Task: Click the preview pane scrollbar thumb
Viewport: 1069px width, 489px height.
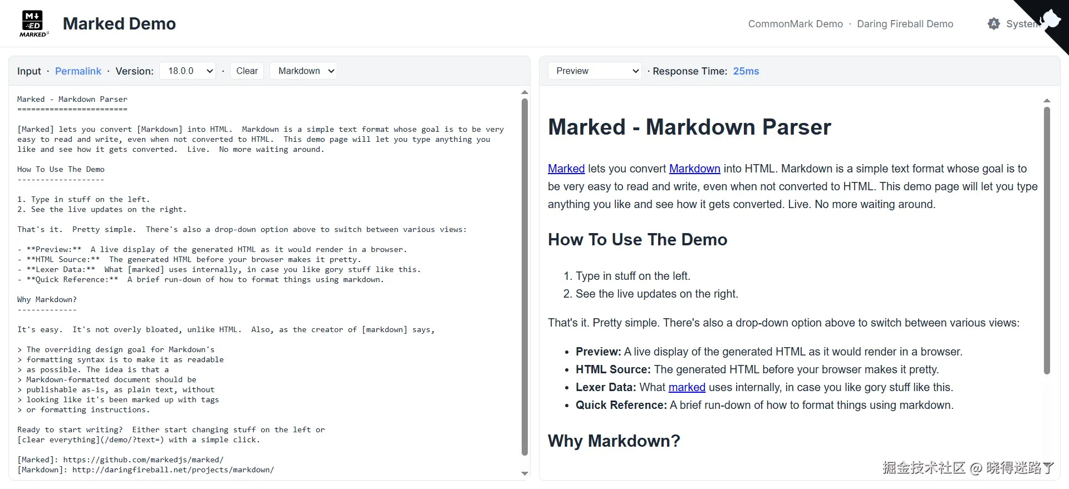Action: click(x=1047, y=240)
